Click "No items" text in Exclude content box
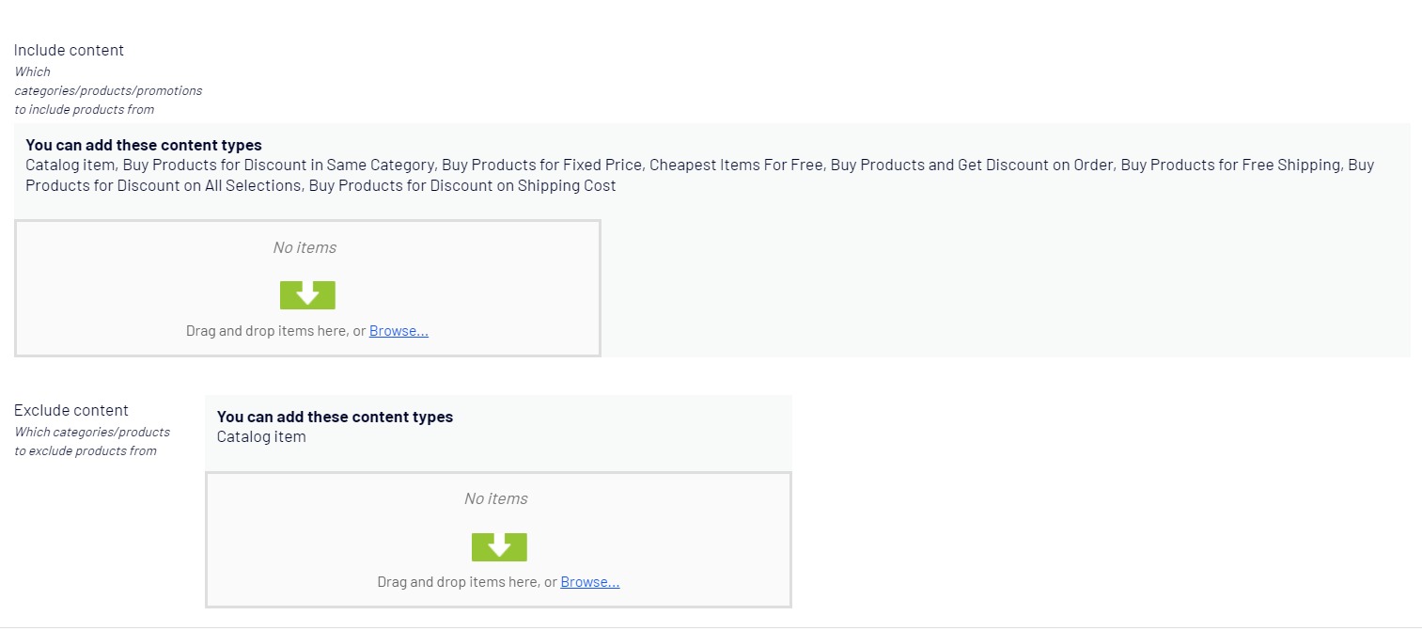Viewport: 1422px width, 631px height. 495,498
